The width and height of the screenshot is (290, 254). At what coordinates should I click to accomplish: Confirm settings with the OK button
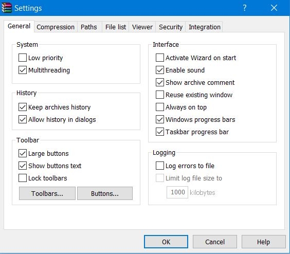pyautogui.click(x=166, y=242)
